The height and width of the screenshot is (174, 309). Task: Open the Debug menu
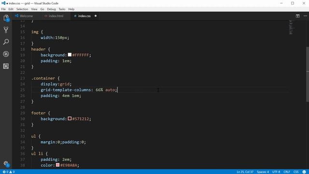pos(51,9)
